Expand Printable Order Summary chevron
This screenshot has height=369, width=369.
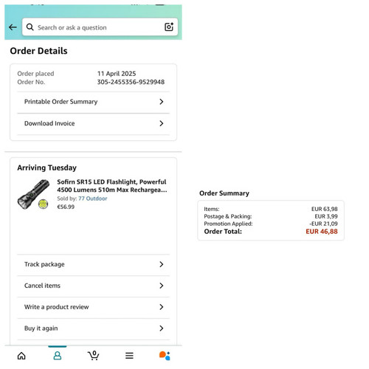point(162,102)
